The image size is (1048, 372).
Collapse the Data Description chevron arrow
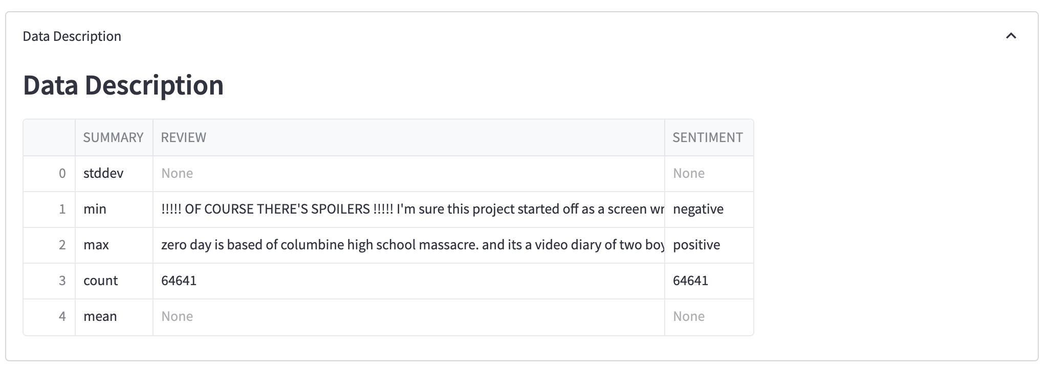[x=1011, y=36]
